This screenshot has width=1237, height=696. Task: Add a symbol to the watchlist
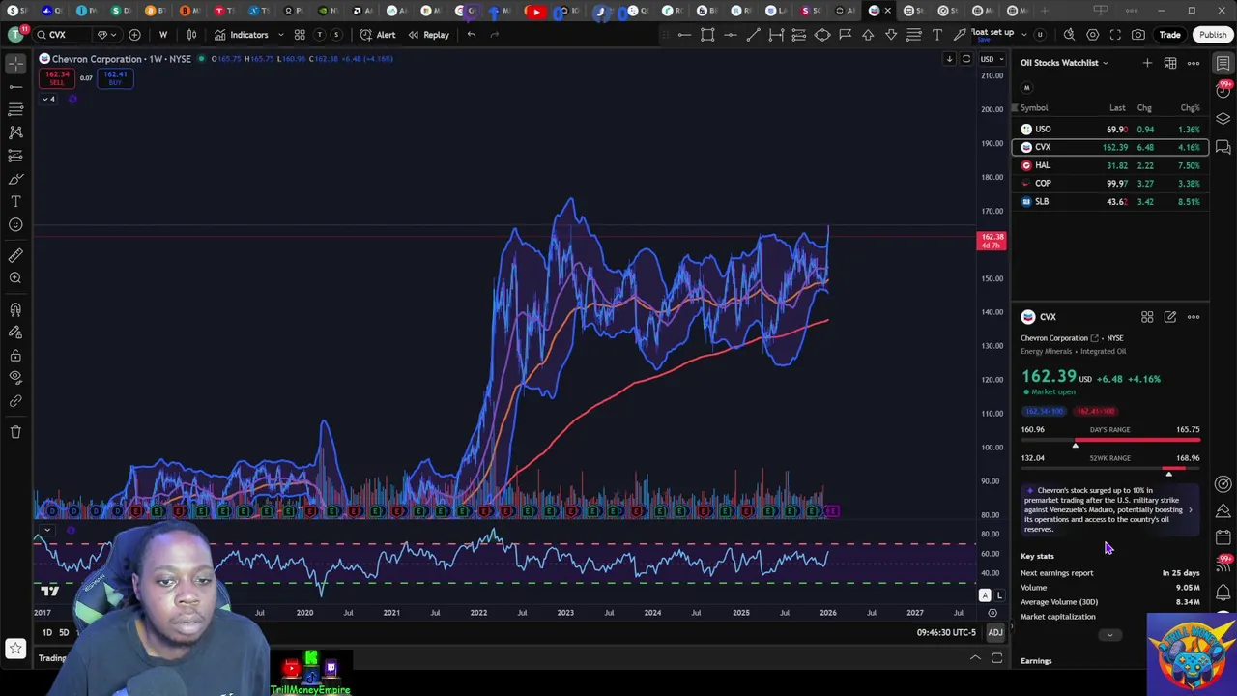click(x=1147, y=63)
